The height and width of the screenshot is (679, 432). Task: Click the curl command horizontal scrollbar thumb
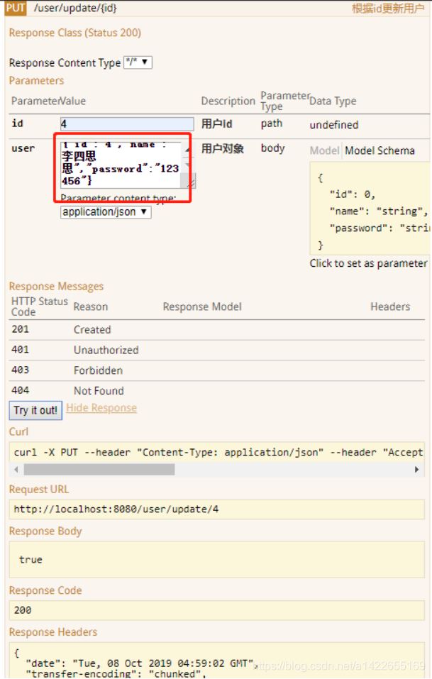(99, 470)
